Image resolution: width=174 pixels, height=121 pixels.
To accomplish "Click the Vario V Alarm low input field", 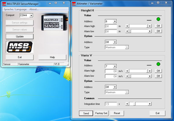I will coord(111,76).
